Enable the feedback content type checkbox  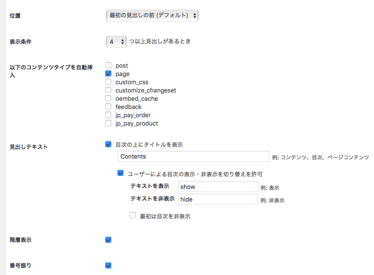tap(109, 107)
